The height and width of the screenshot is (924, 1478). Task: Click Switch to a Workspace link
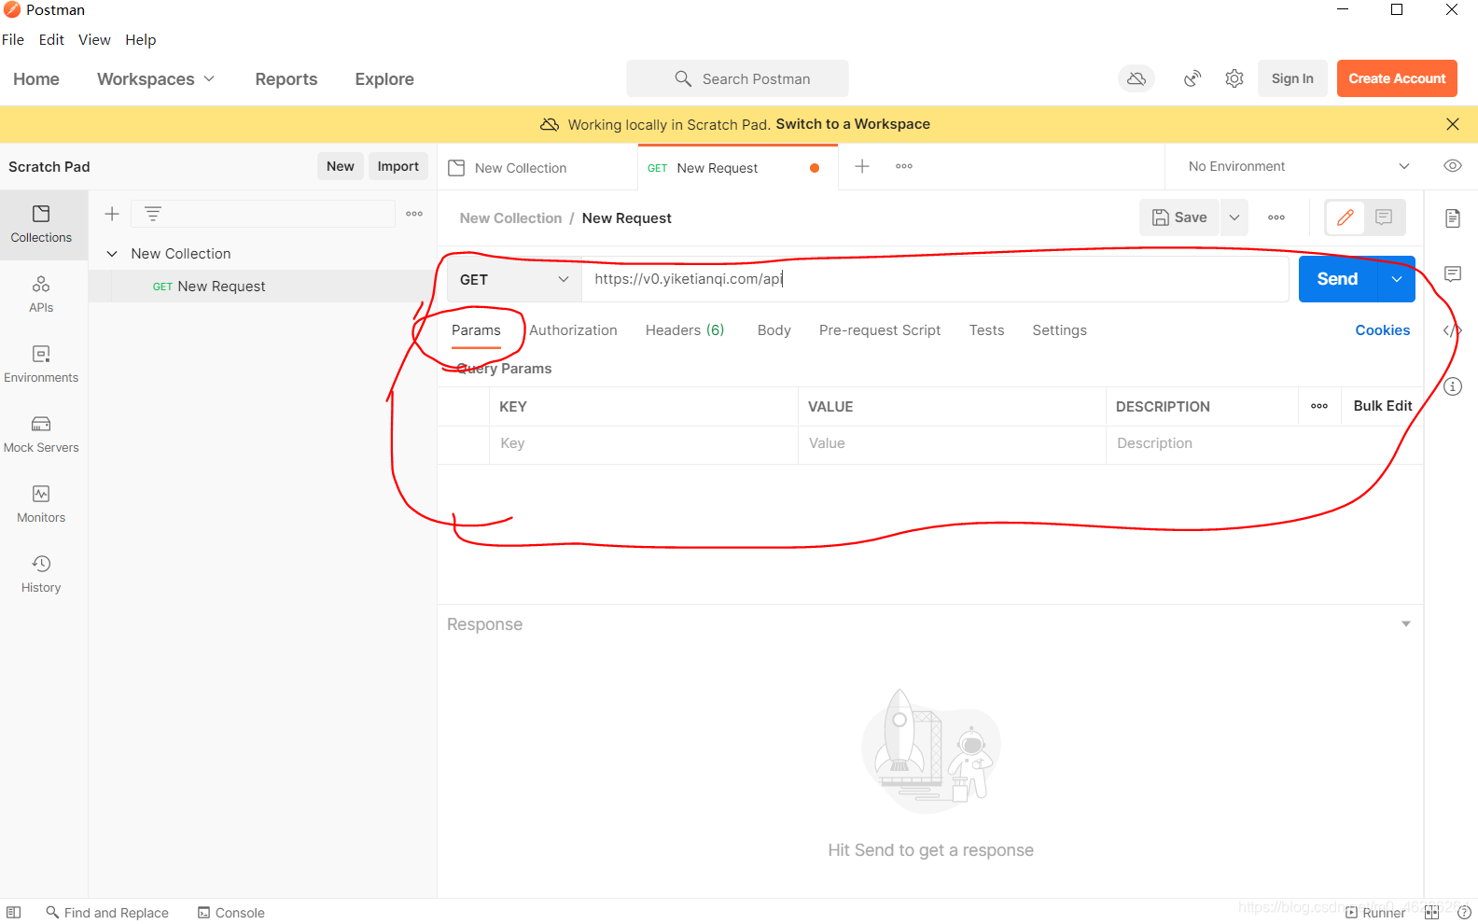853,124
